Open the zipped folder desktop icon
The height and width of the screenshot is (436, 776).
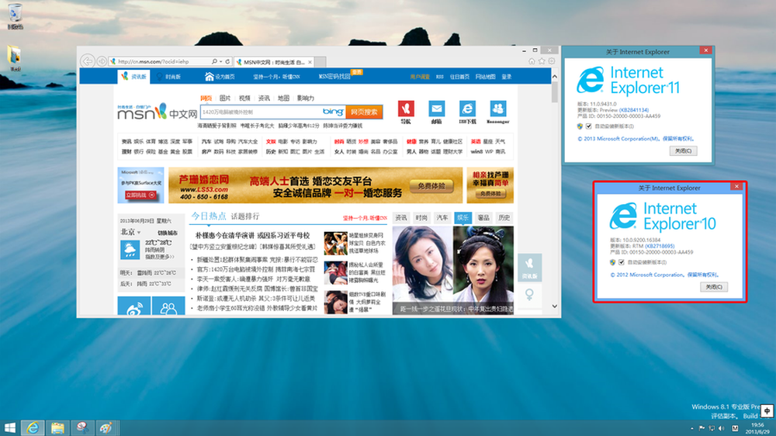tap(15, 58)
